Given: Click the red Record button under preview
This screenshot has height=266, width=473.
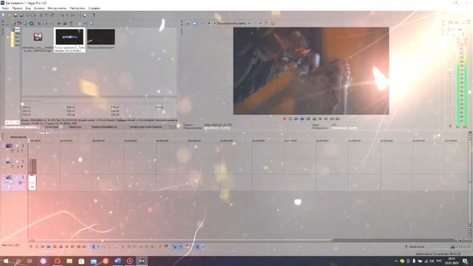Looking at the screenshot, I should click(284, 119).
